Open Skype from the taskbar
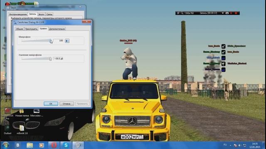This screenshot has height=149, width=266. [x=66, y=145]
